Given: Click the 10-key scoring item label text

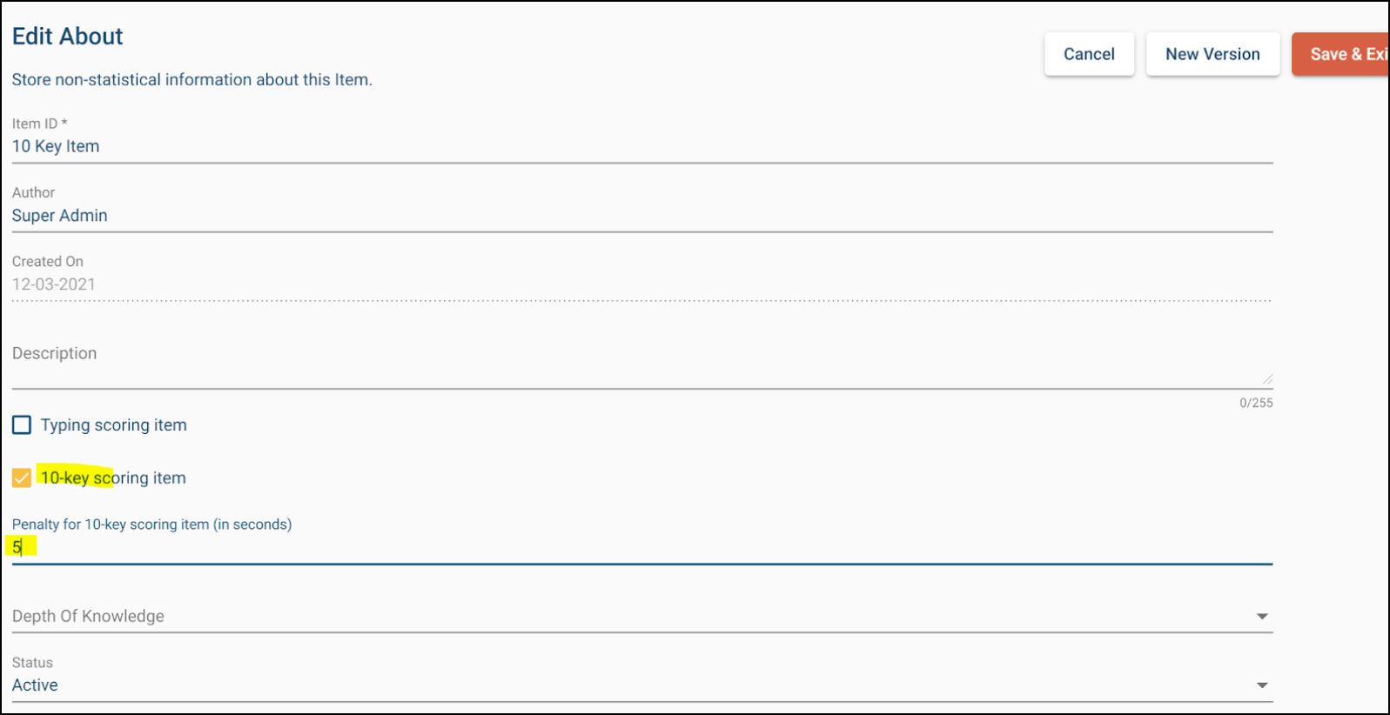Looking at the screenshot, I should point(114,478).
